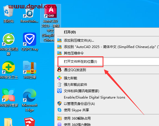The image size is (159, 126).
Task: Choose 以管理员身份运行(A) menu entry
Action: [107, 104]
